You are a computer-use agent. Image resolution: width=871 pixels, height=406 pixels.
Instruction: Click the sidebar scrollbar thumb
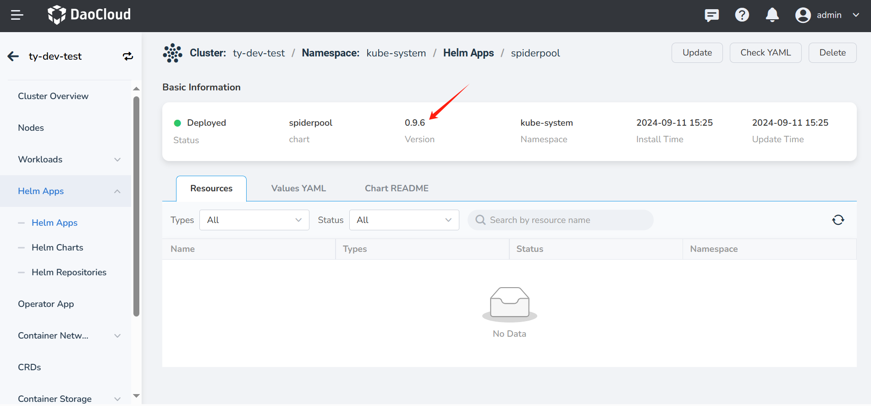(136, 206)
